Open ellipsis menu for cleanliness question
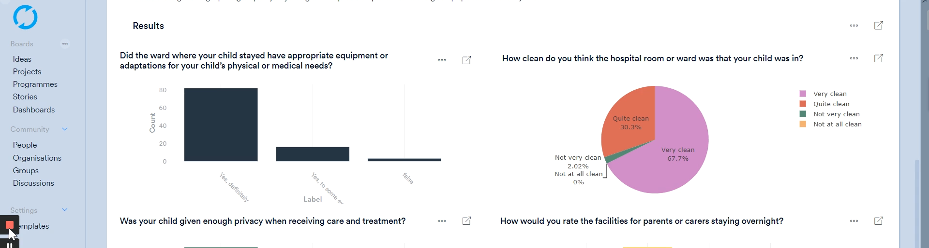This screenshot has height=248, width=929. (x=854, y=58)
